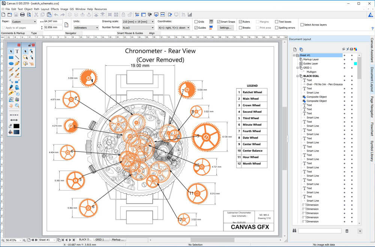The width and height of the screenshot is (375, 247).
Task: Activate the magnifying glass Zoom tool
Action: [x=17, y=106]
